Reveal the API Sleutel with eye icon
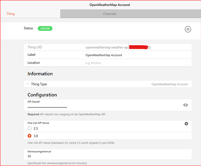Screen dimensions: 201x166 point(186,105)
